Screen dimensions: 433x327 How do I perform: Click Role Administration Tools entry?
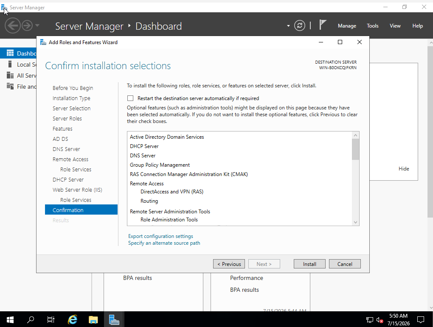(169, 220)
